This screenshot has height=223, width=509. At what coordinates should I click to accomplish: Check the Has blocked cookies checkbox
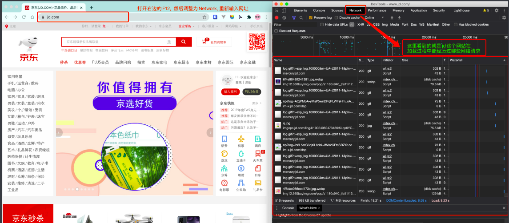point(456,24)
